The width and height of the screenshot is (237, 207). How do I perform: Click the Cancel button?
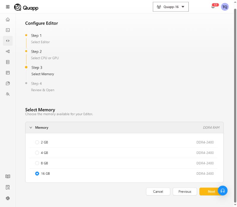point(158,192)
